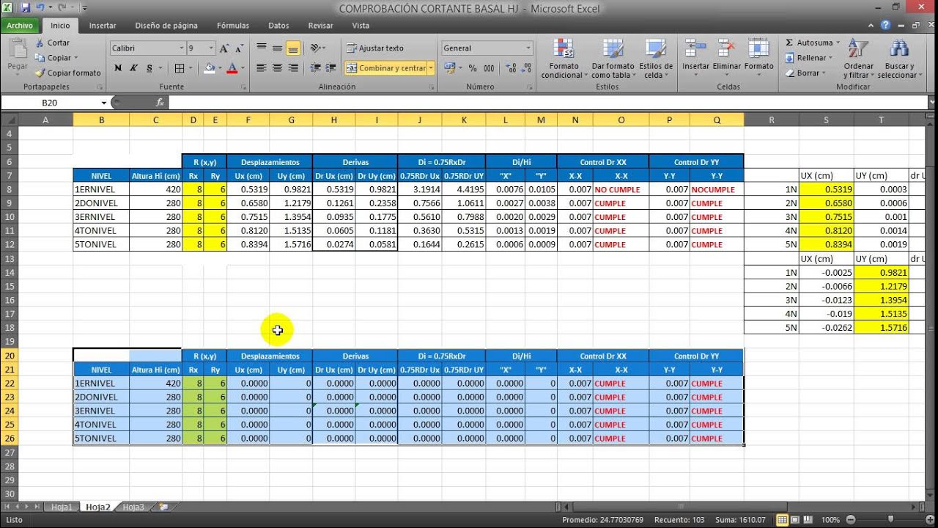The image size is (938, 528).
Task: Click the text orientation icon
Action: (x=316, y=48)
